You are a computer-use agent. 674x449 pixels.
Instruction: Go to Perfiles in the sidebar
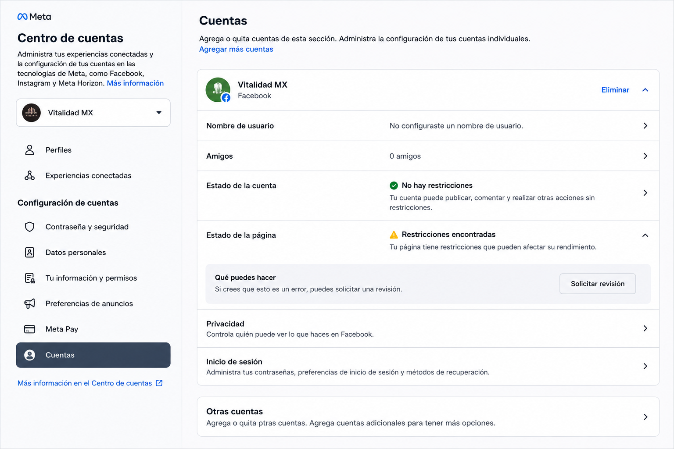point(93,150)
